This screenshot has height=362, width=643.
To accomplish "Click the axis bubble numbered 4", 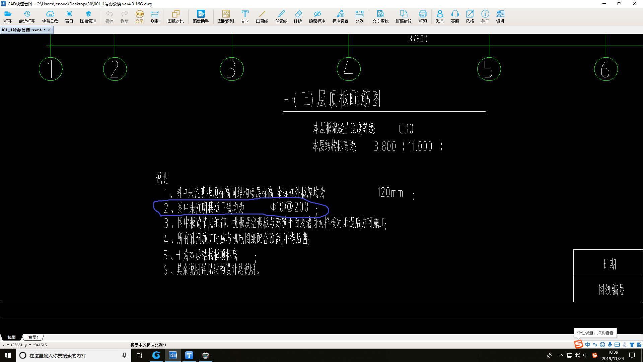I will tap(349, 69).
